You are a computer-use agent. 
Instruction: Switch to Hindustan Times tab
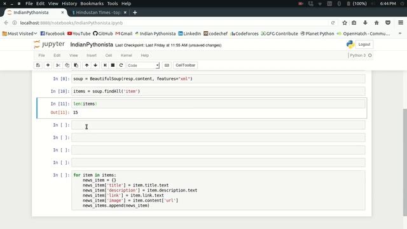pyautogui.click(x=97, y=13)
